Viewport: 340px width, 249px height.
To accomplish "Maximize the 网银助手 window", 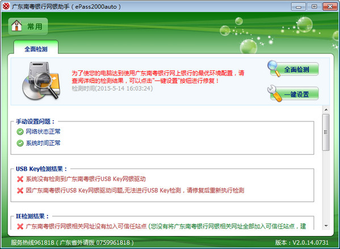I will click(314, 7).
